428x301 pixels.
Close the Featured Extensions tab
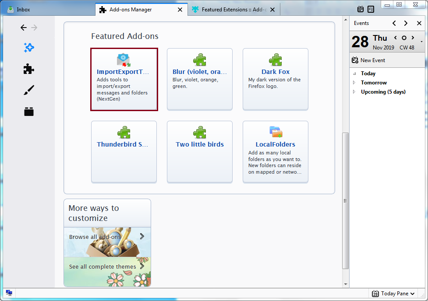click(x=272, y=10)
